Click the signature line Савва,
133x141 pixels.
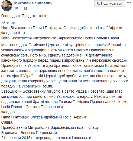(x=7, y=123)
